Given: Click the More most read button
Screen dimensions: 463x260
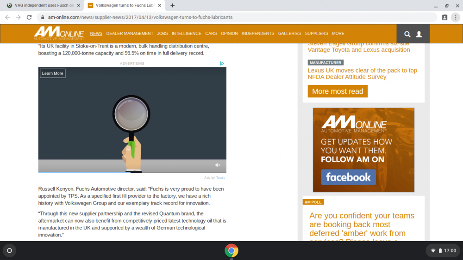Looking at the screenshot, I should click(x=338, y=91).
